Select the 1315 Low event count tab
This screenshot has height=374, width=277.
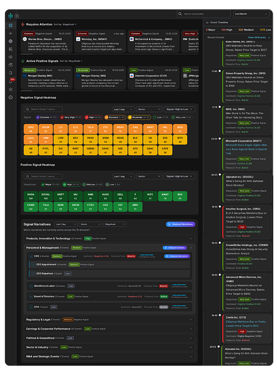[x=265, y=30]
